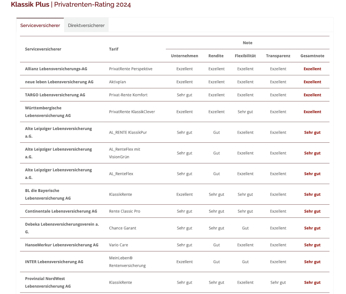The image size is (346, 294).
Task: Click tariff MeinLeben® Rentenversicherung
Action: (127, 262)
